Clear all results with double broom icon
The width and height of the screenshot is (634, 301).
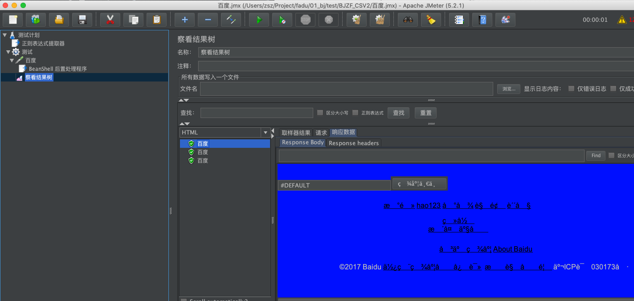380,20
